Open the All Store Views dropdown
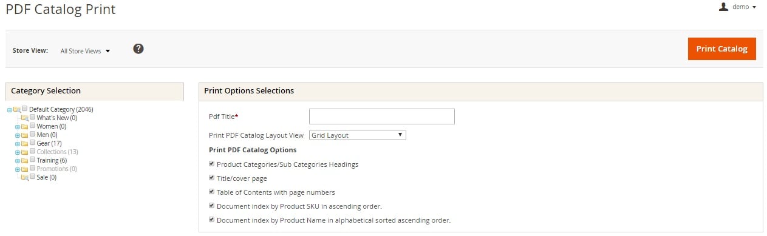The height and width of the screenshot is (236, 767). (85, 51)
